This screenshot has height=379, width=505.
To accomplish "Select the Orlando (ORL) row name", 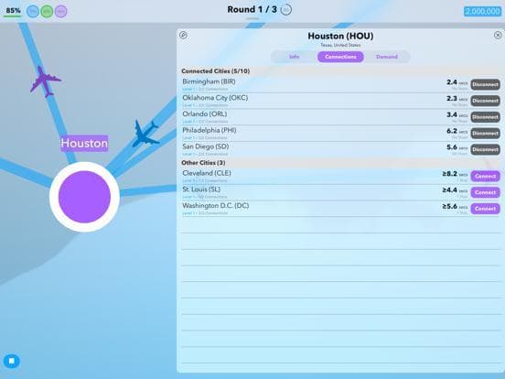I will coord(205,114).
